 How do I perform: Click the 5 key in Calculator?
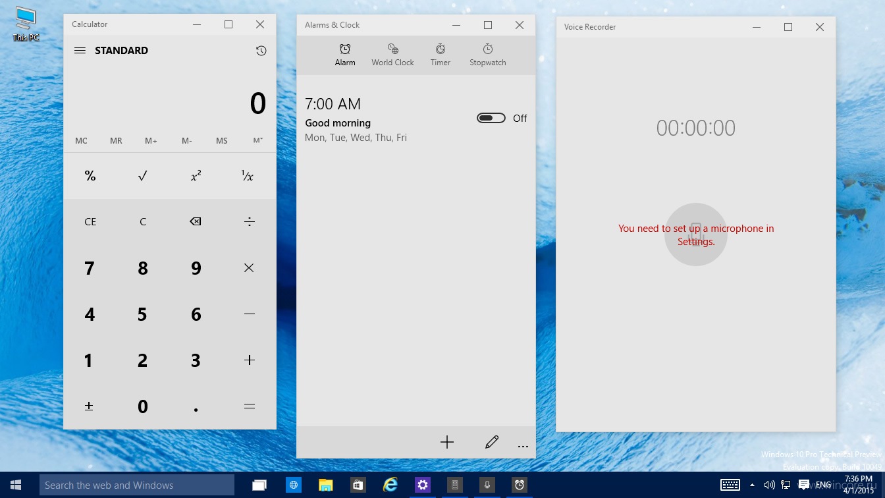coord(143,314)
